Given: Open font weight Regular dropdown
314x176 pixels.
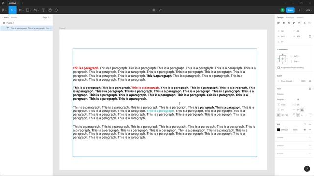Looking at the screenshot, I should pos(281,99).
